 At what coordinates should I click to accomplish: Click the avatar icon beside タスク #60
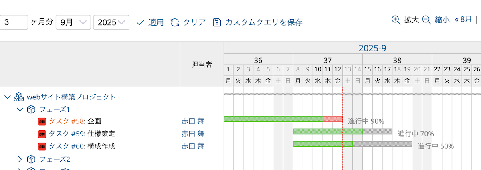coord(42,146)
